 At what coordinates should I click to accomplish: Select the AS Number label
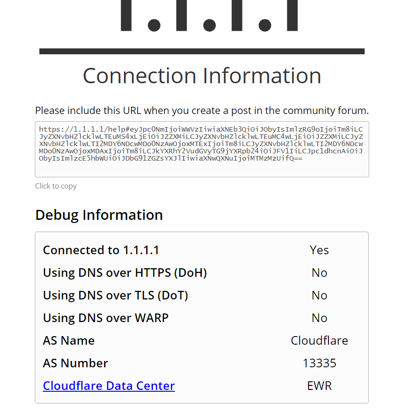[76, 363]
